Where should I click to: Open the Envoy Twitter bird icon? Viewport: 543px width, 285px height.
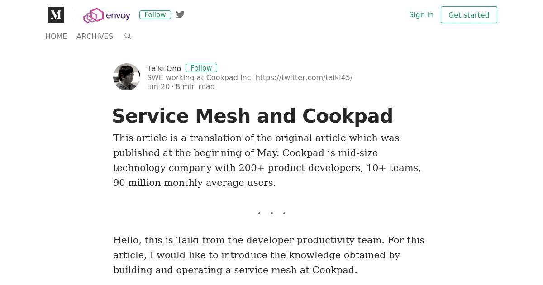180,14
